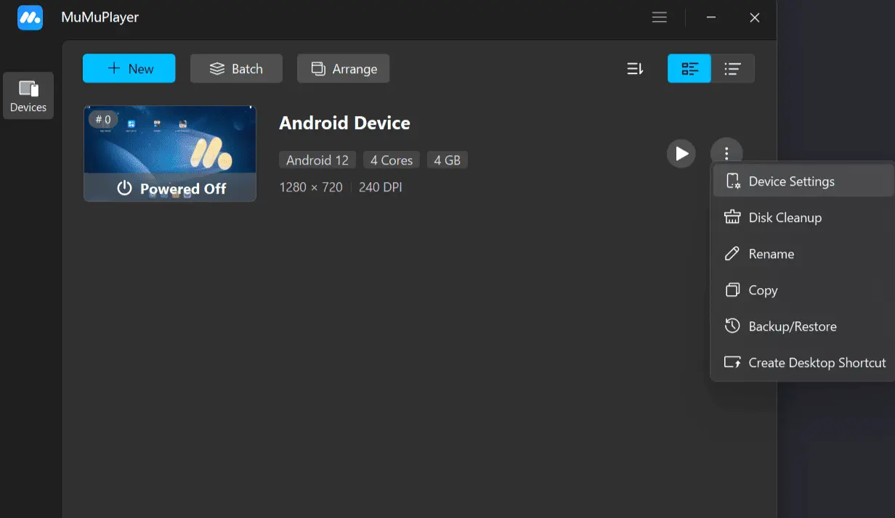The width and height of the screenshot is (895, 518).
Task: Switch to compact list view
Action: (x=732, y=69)
